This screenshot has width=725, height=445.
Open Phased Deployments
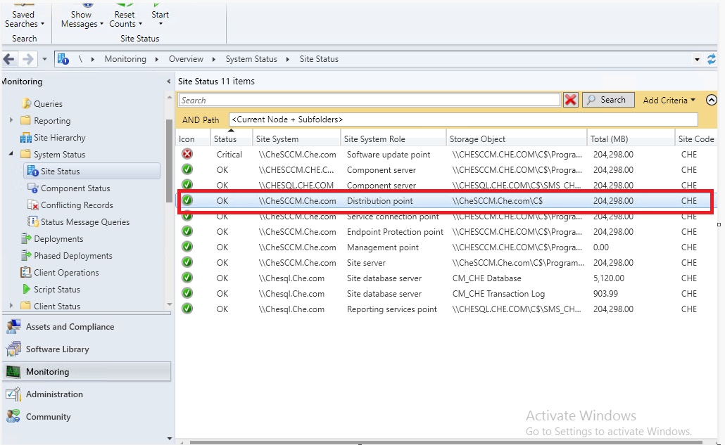tap(66, 255)
